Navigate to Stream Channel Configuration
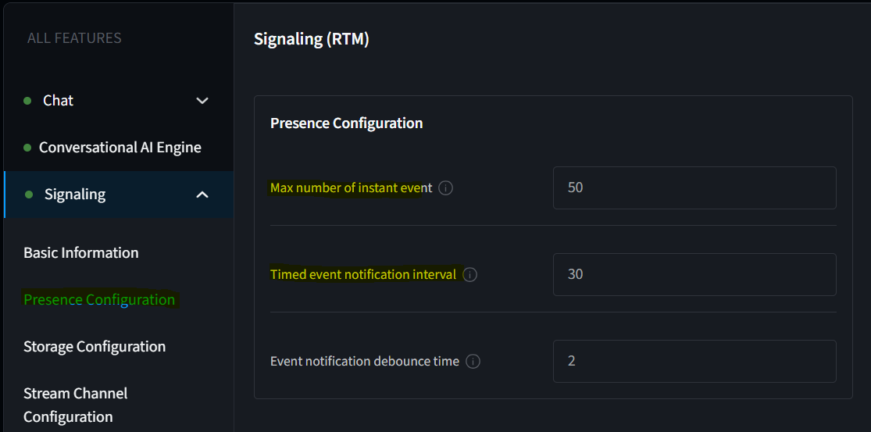The height and width of the screenshot is (432, 871). tap(76, 405)
